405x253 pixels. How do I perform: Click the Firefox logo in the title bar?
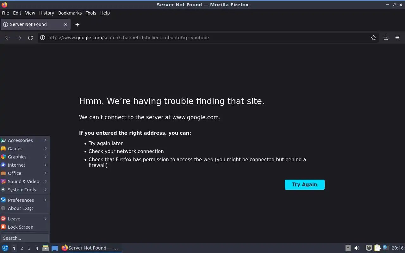pyautogui.click(x=4, y=5)
